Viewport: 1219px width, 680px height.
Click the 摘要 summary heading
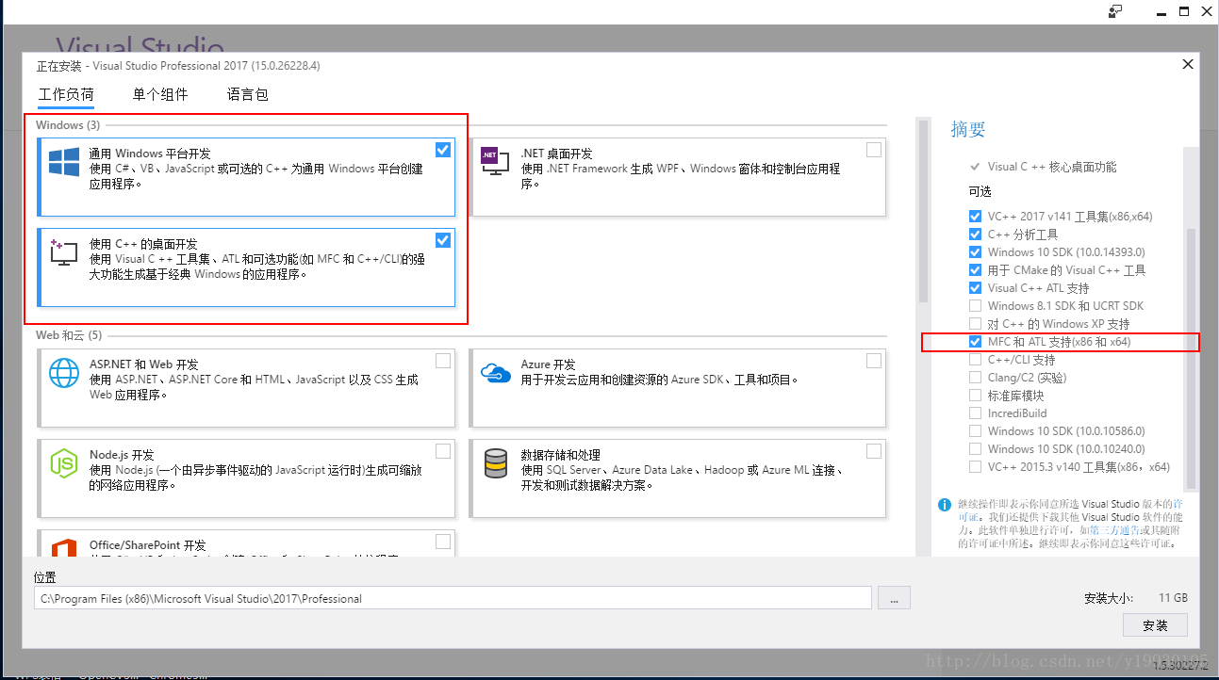point(968,130)
